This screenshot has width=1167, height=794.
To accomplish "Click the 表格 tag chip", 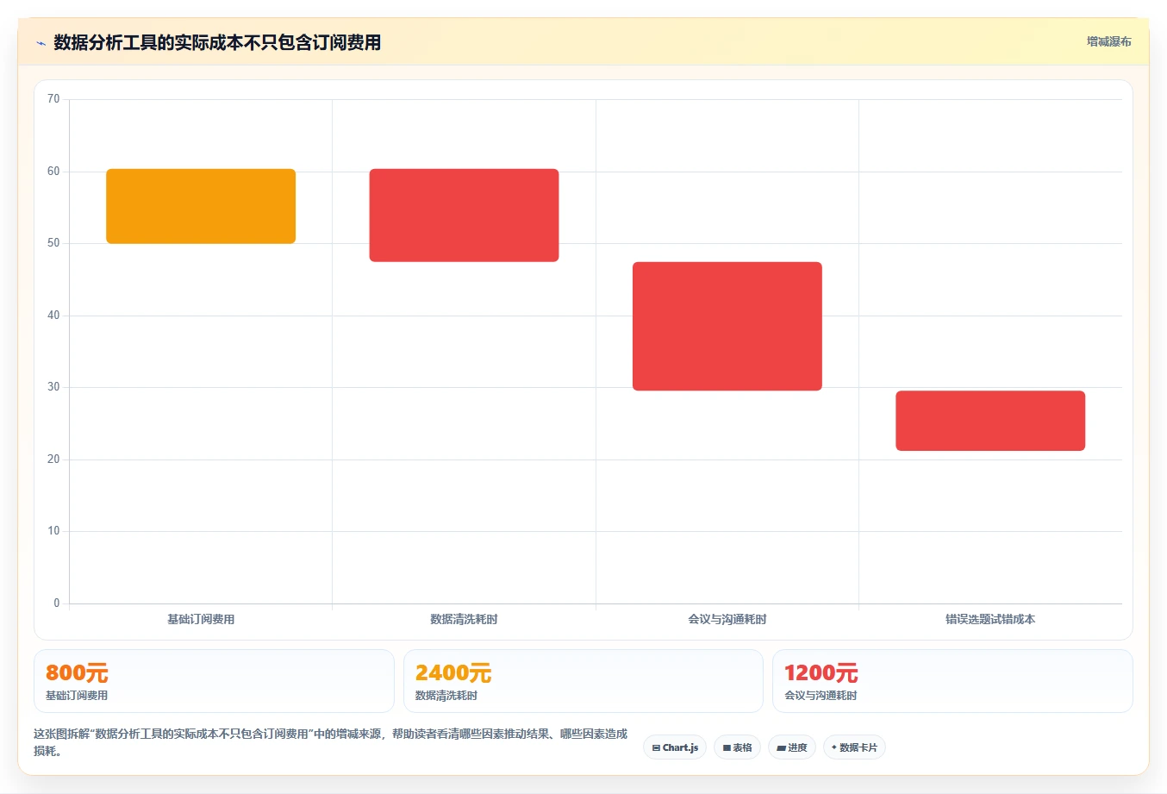I will click(x=737, y=747).
